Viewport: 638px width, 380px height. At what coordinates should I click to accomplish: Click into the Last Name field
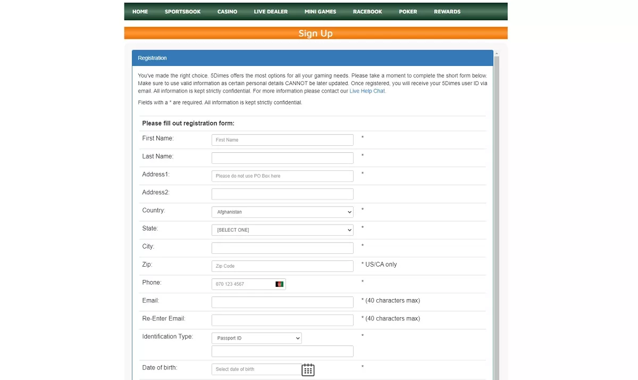pyautogui.click(x=282, y=158)
